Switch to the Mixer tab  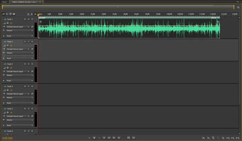point(5,2)
